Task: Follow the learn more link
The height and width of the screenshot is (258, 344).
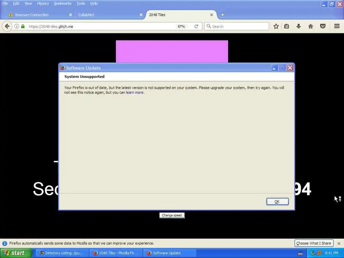Action: tap(134, 92)
